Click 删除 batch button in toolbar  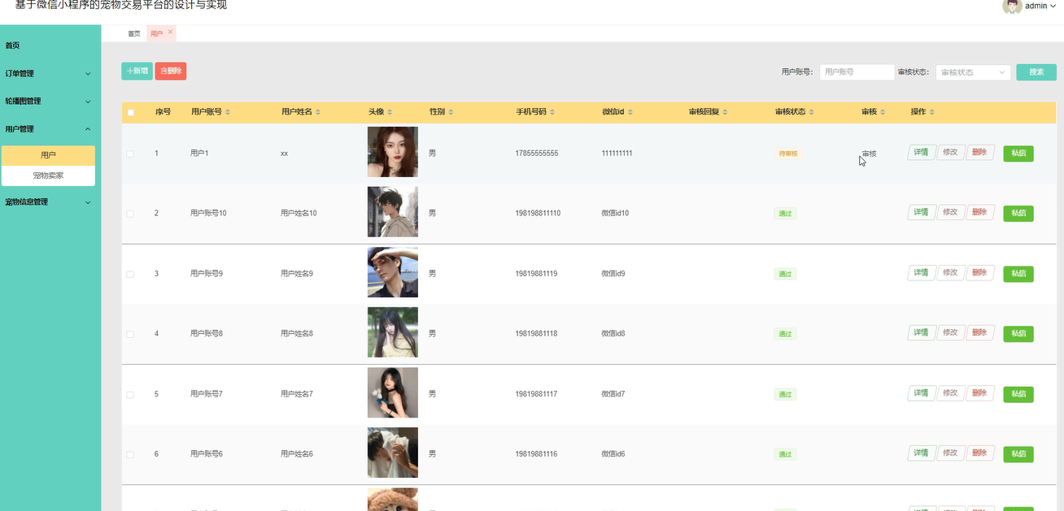pos(171,71)
